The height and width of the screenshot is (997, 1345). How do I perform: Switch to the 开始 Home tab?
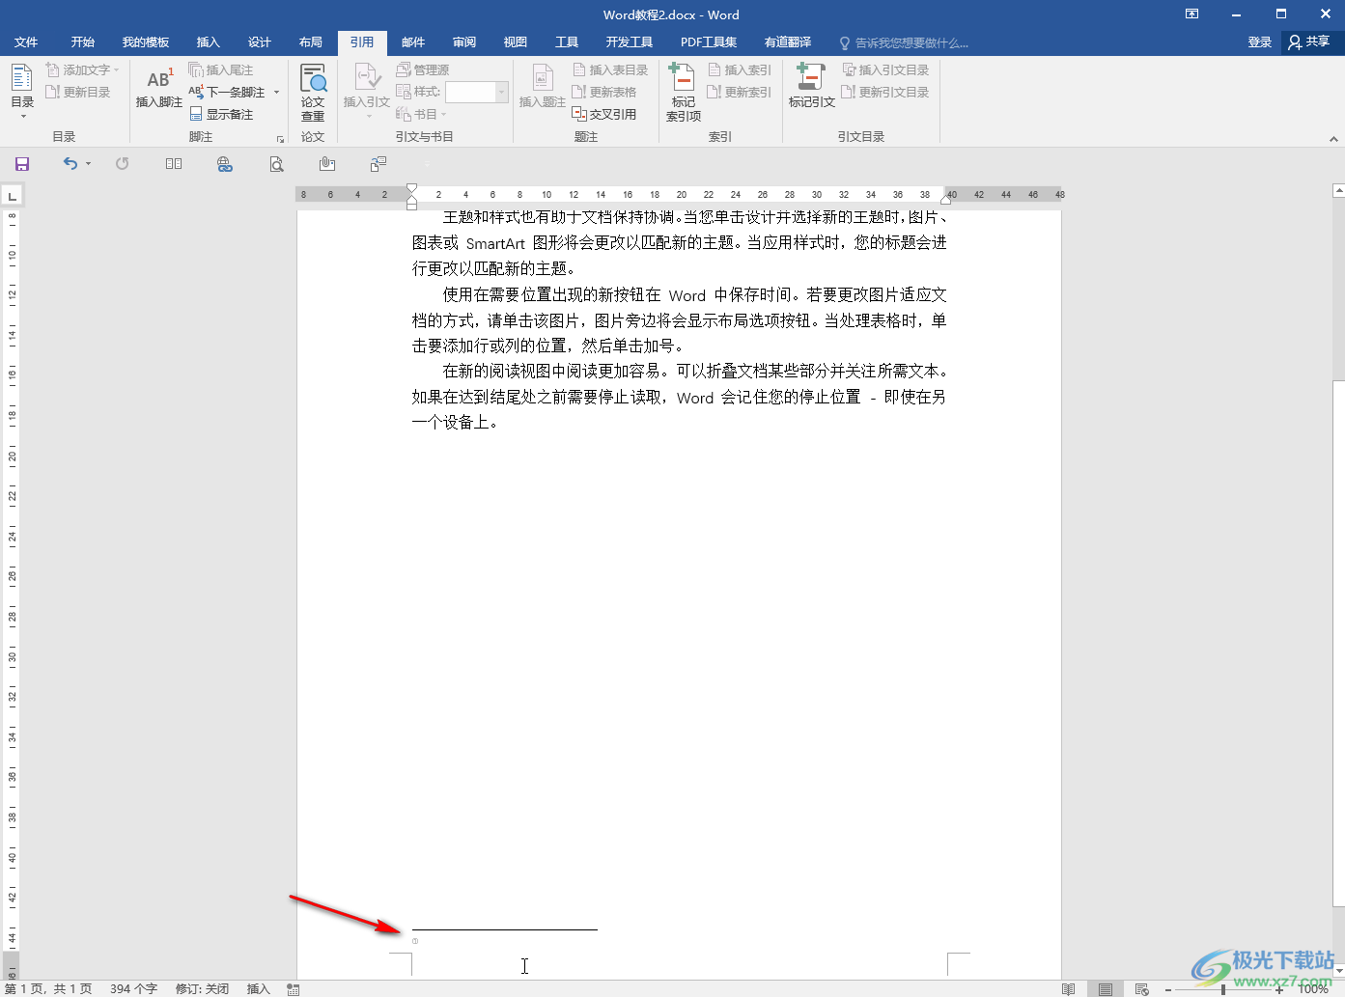83,42
